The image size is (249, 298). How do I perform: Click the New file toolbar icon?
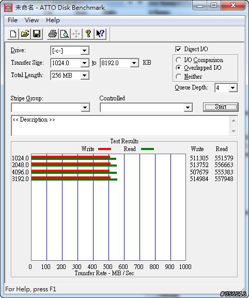[13, 34]
